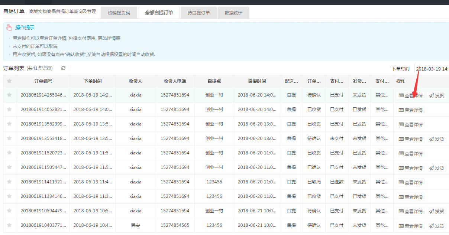The image size is (449, 235).
Task: Refresh the order list with the reload icon
Action: [64, 68]
